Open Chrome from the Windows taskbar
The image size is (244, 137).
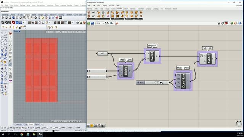point(22,134)
